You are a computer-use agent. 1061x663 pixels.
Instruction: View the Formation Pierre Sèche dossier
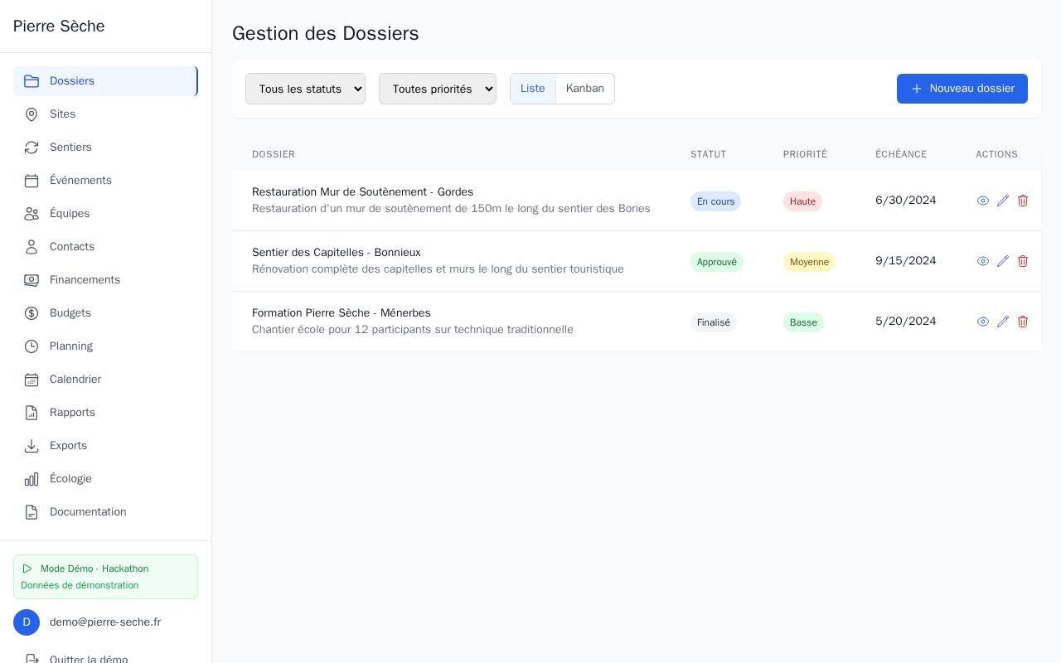983,322
